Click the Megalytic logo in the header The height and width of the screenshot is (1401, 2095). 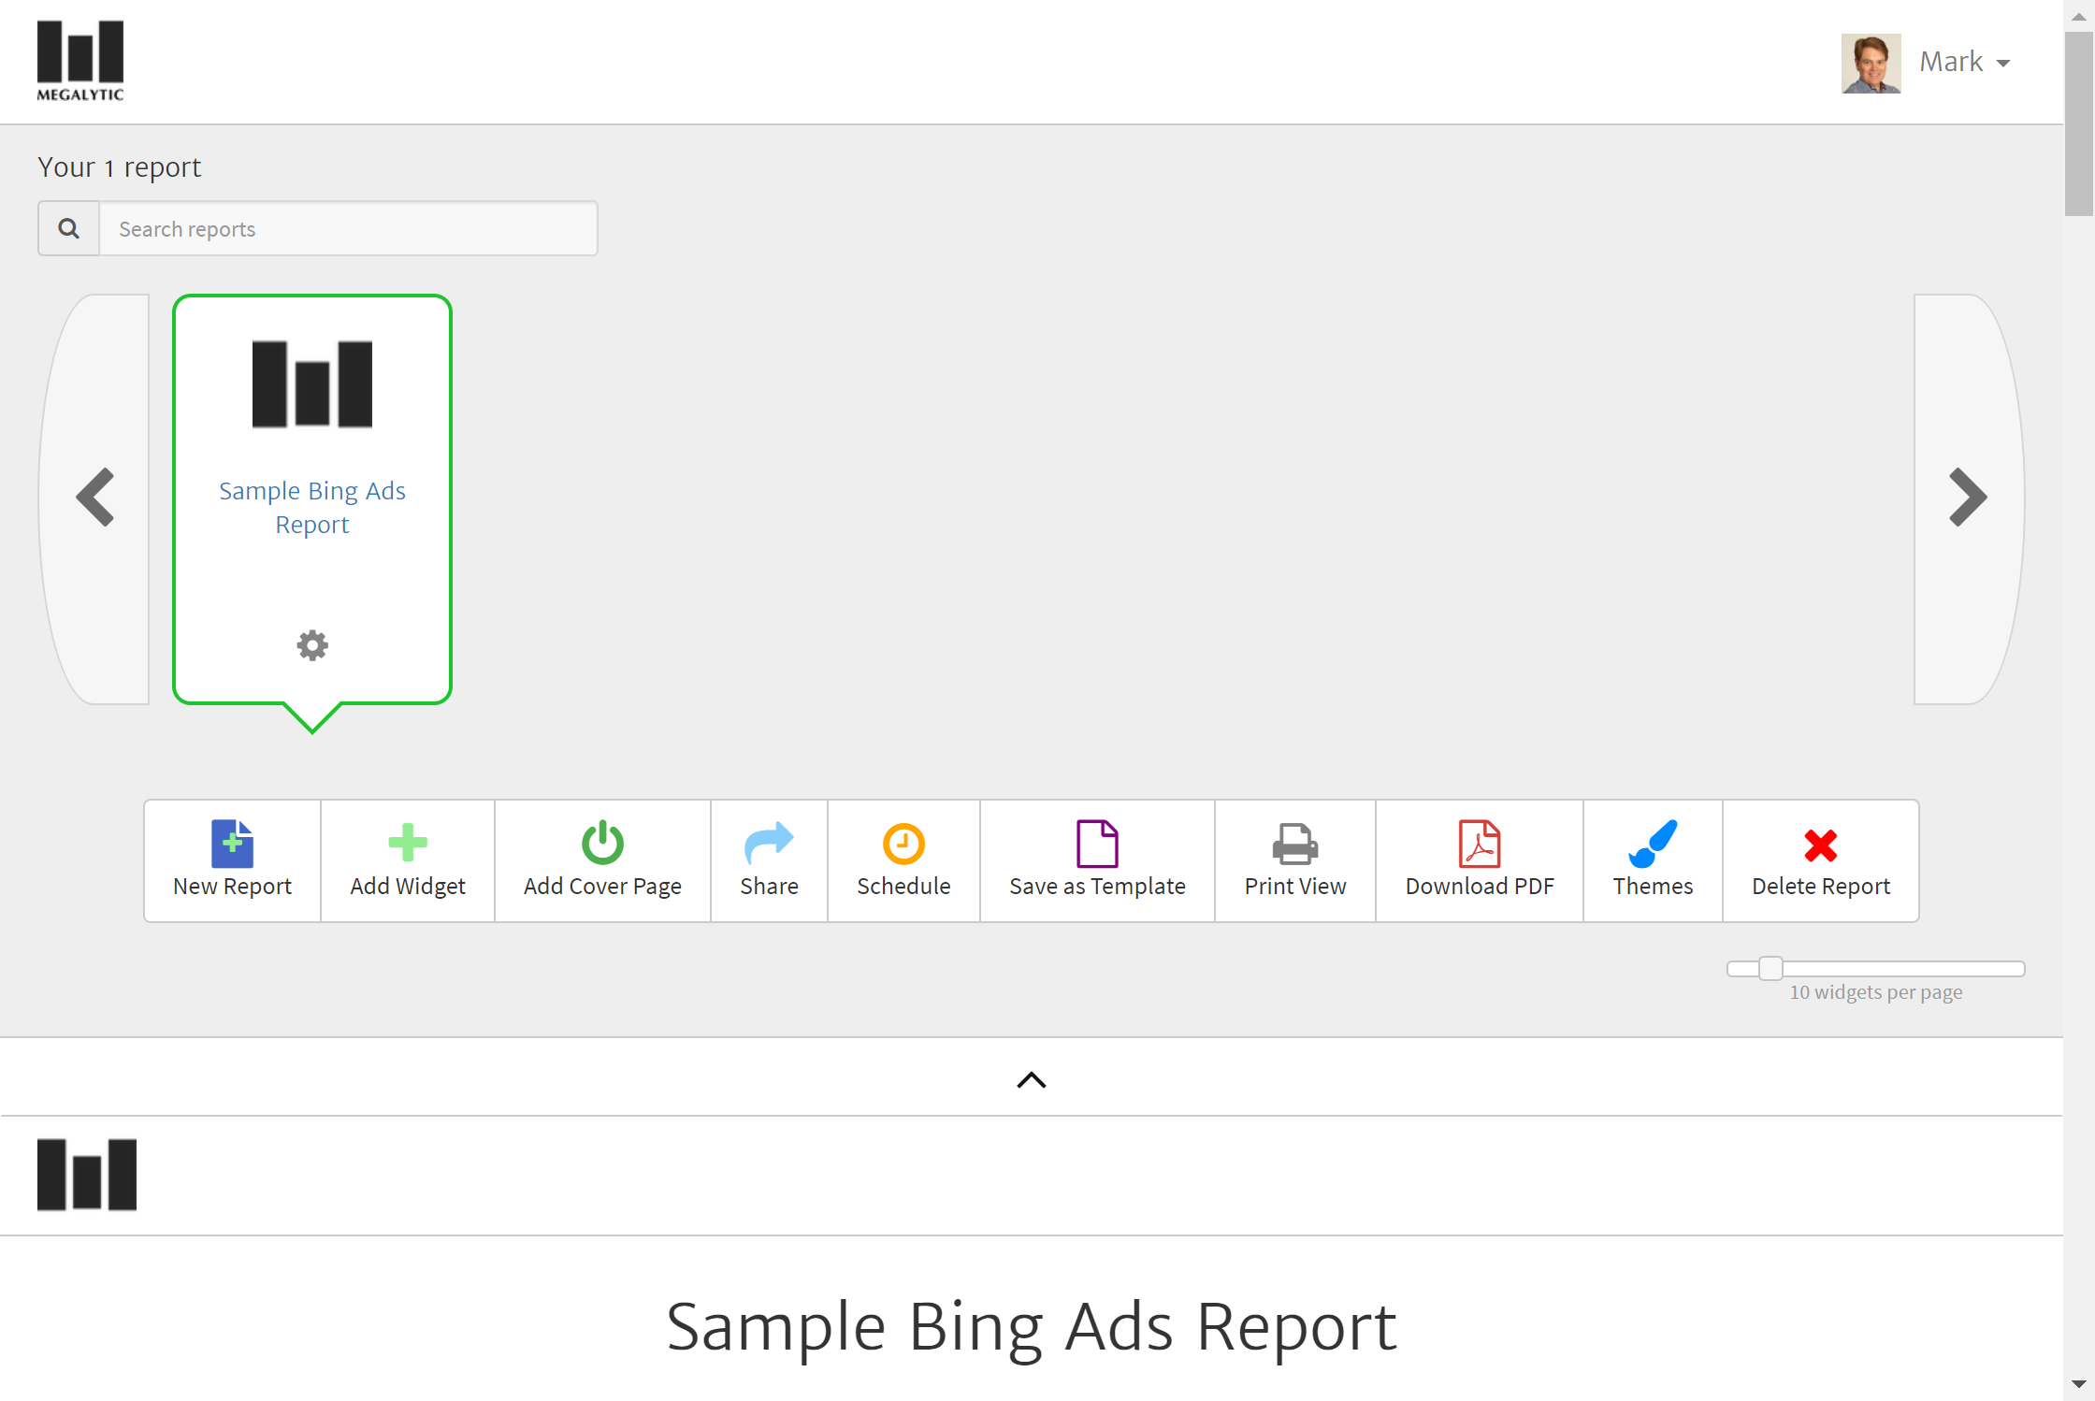click(80, 60)
